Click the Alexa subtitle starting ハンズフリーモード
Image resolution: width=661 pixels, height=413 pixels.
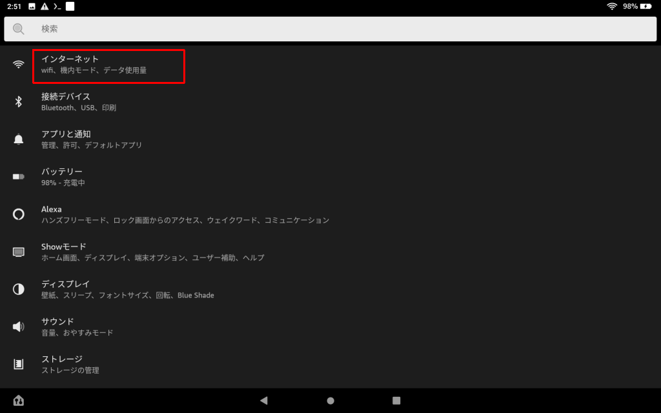[185, 221]
